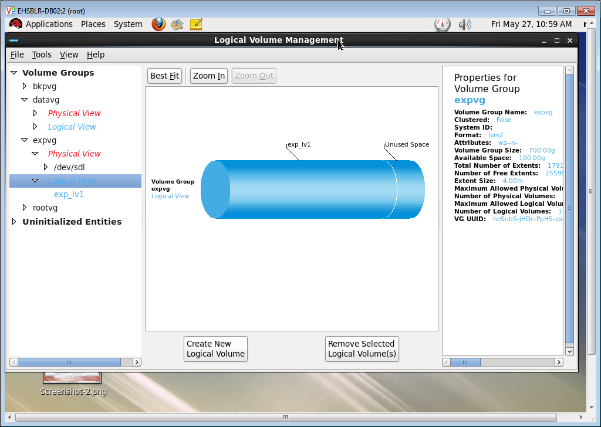Screen dimensions: 601x427
Task: Launch Firefox from the top panel
Action: pos(157,24)
